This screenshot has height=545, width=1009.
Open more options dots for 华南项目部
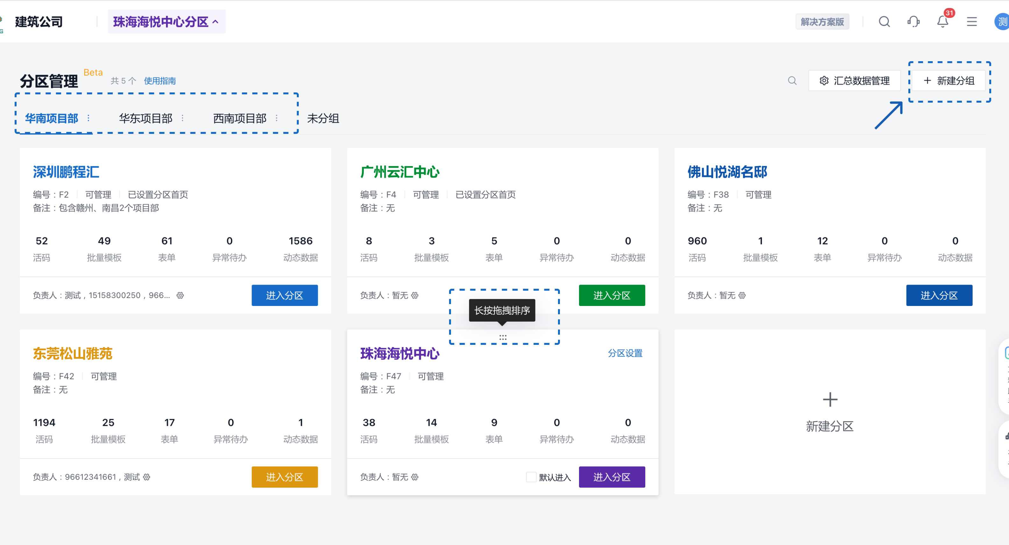coord(89,118)
